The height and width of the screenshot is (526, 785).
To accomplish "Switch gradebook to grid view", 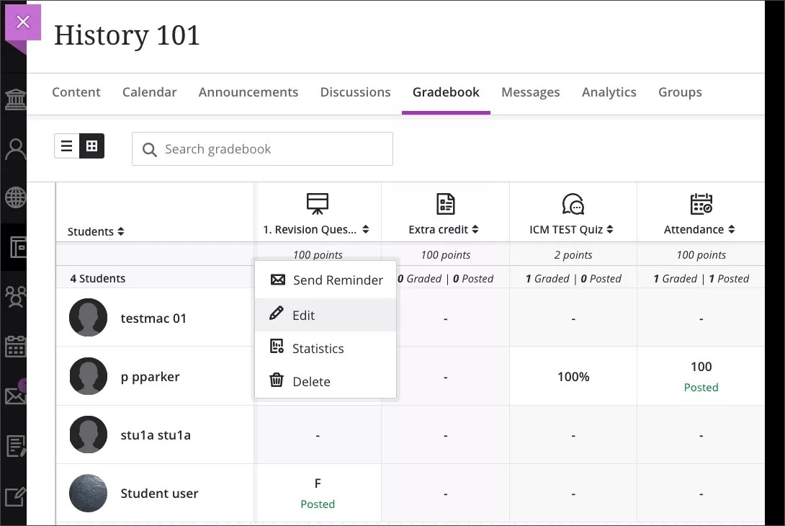I will pos(91,146).
